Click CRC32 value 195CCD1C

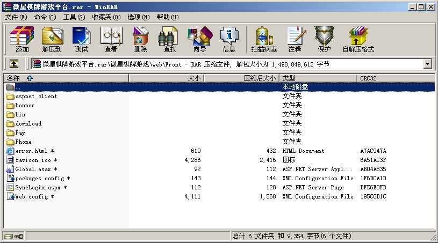click(373, 196)
